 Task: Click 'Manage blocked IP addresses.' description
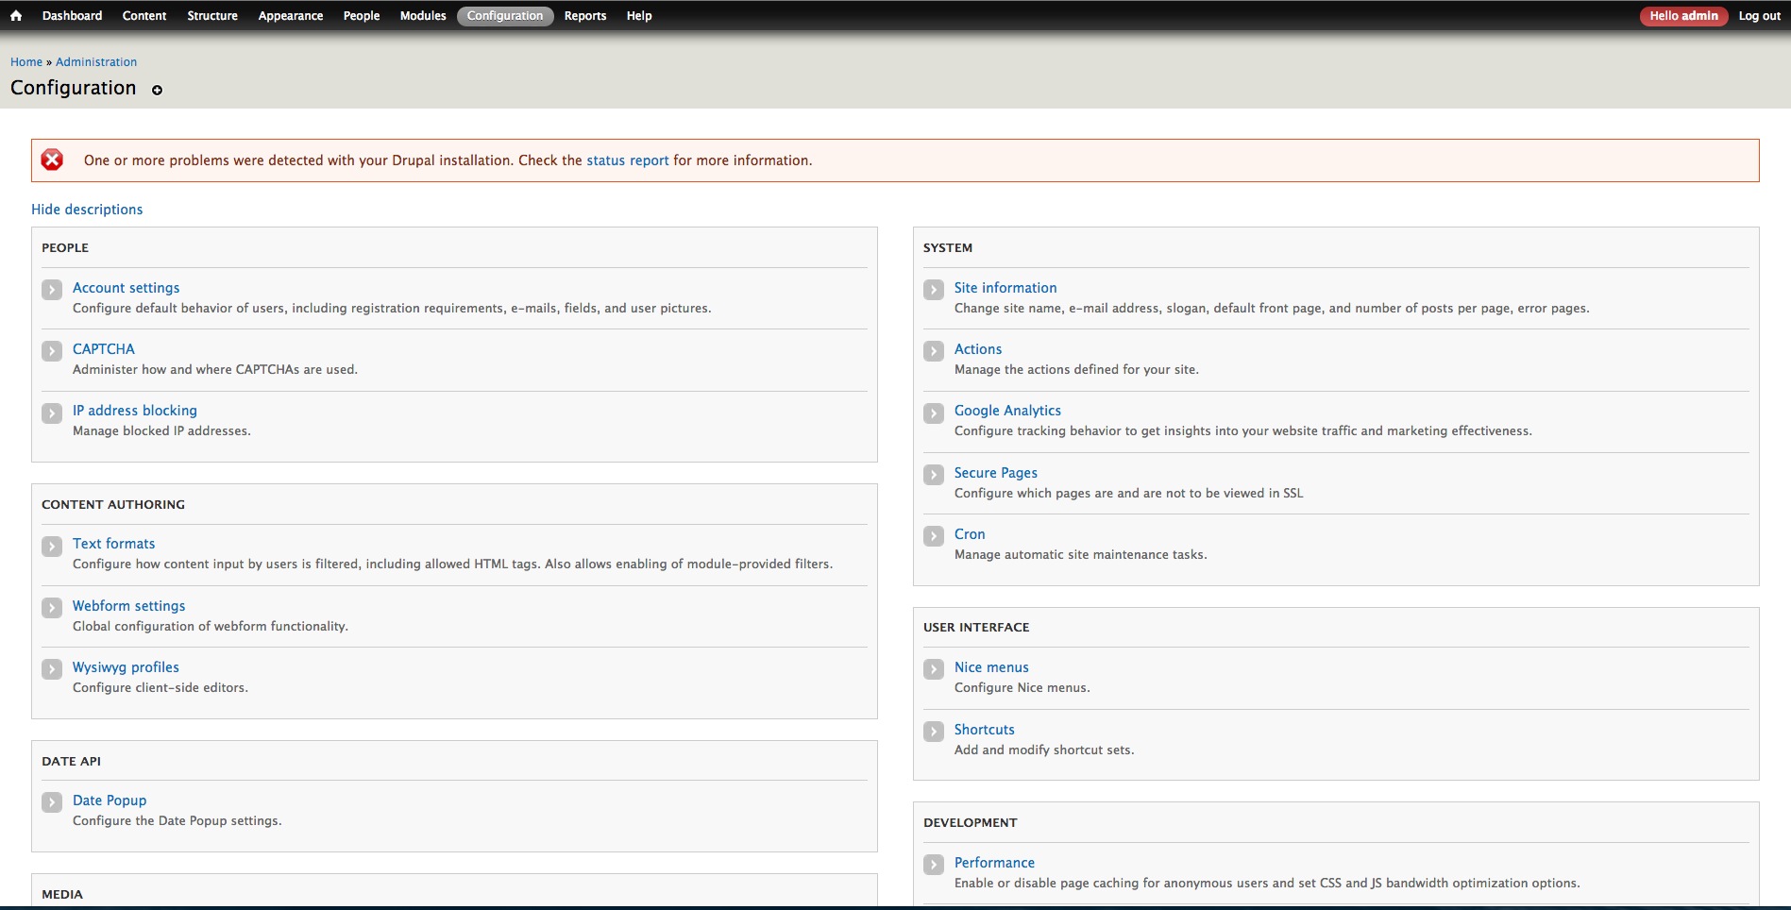(x=161, y=431)
